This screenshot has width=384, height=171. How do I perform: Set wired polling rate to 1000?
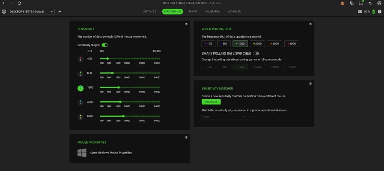(x=240, y=44)
